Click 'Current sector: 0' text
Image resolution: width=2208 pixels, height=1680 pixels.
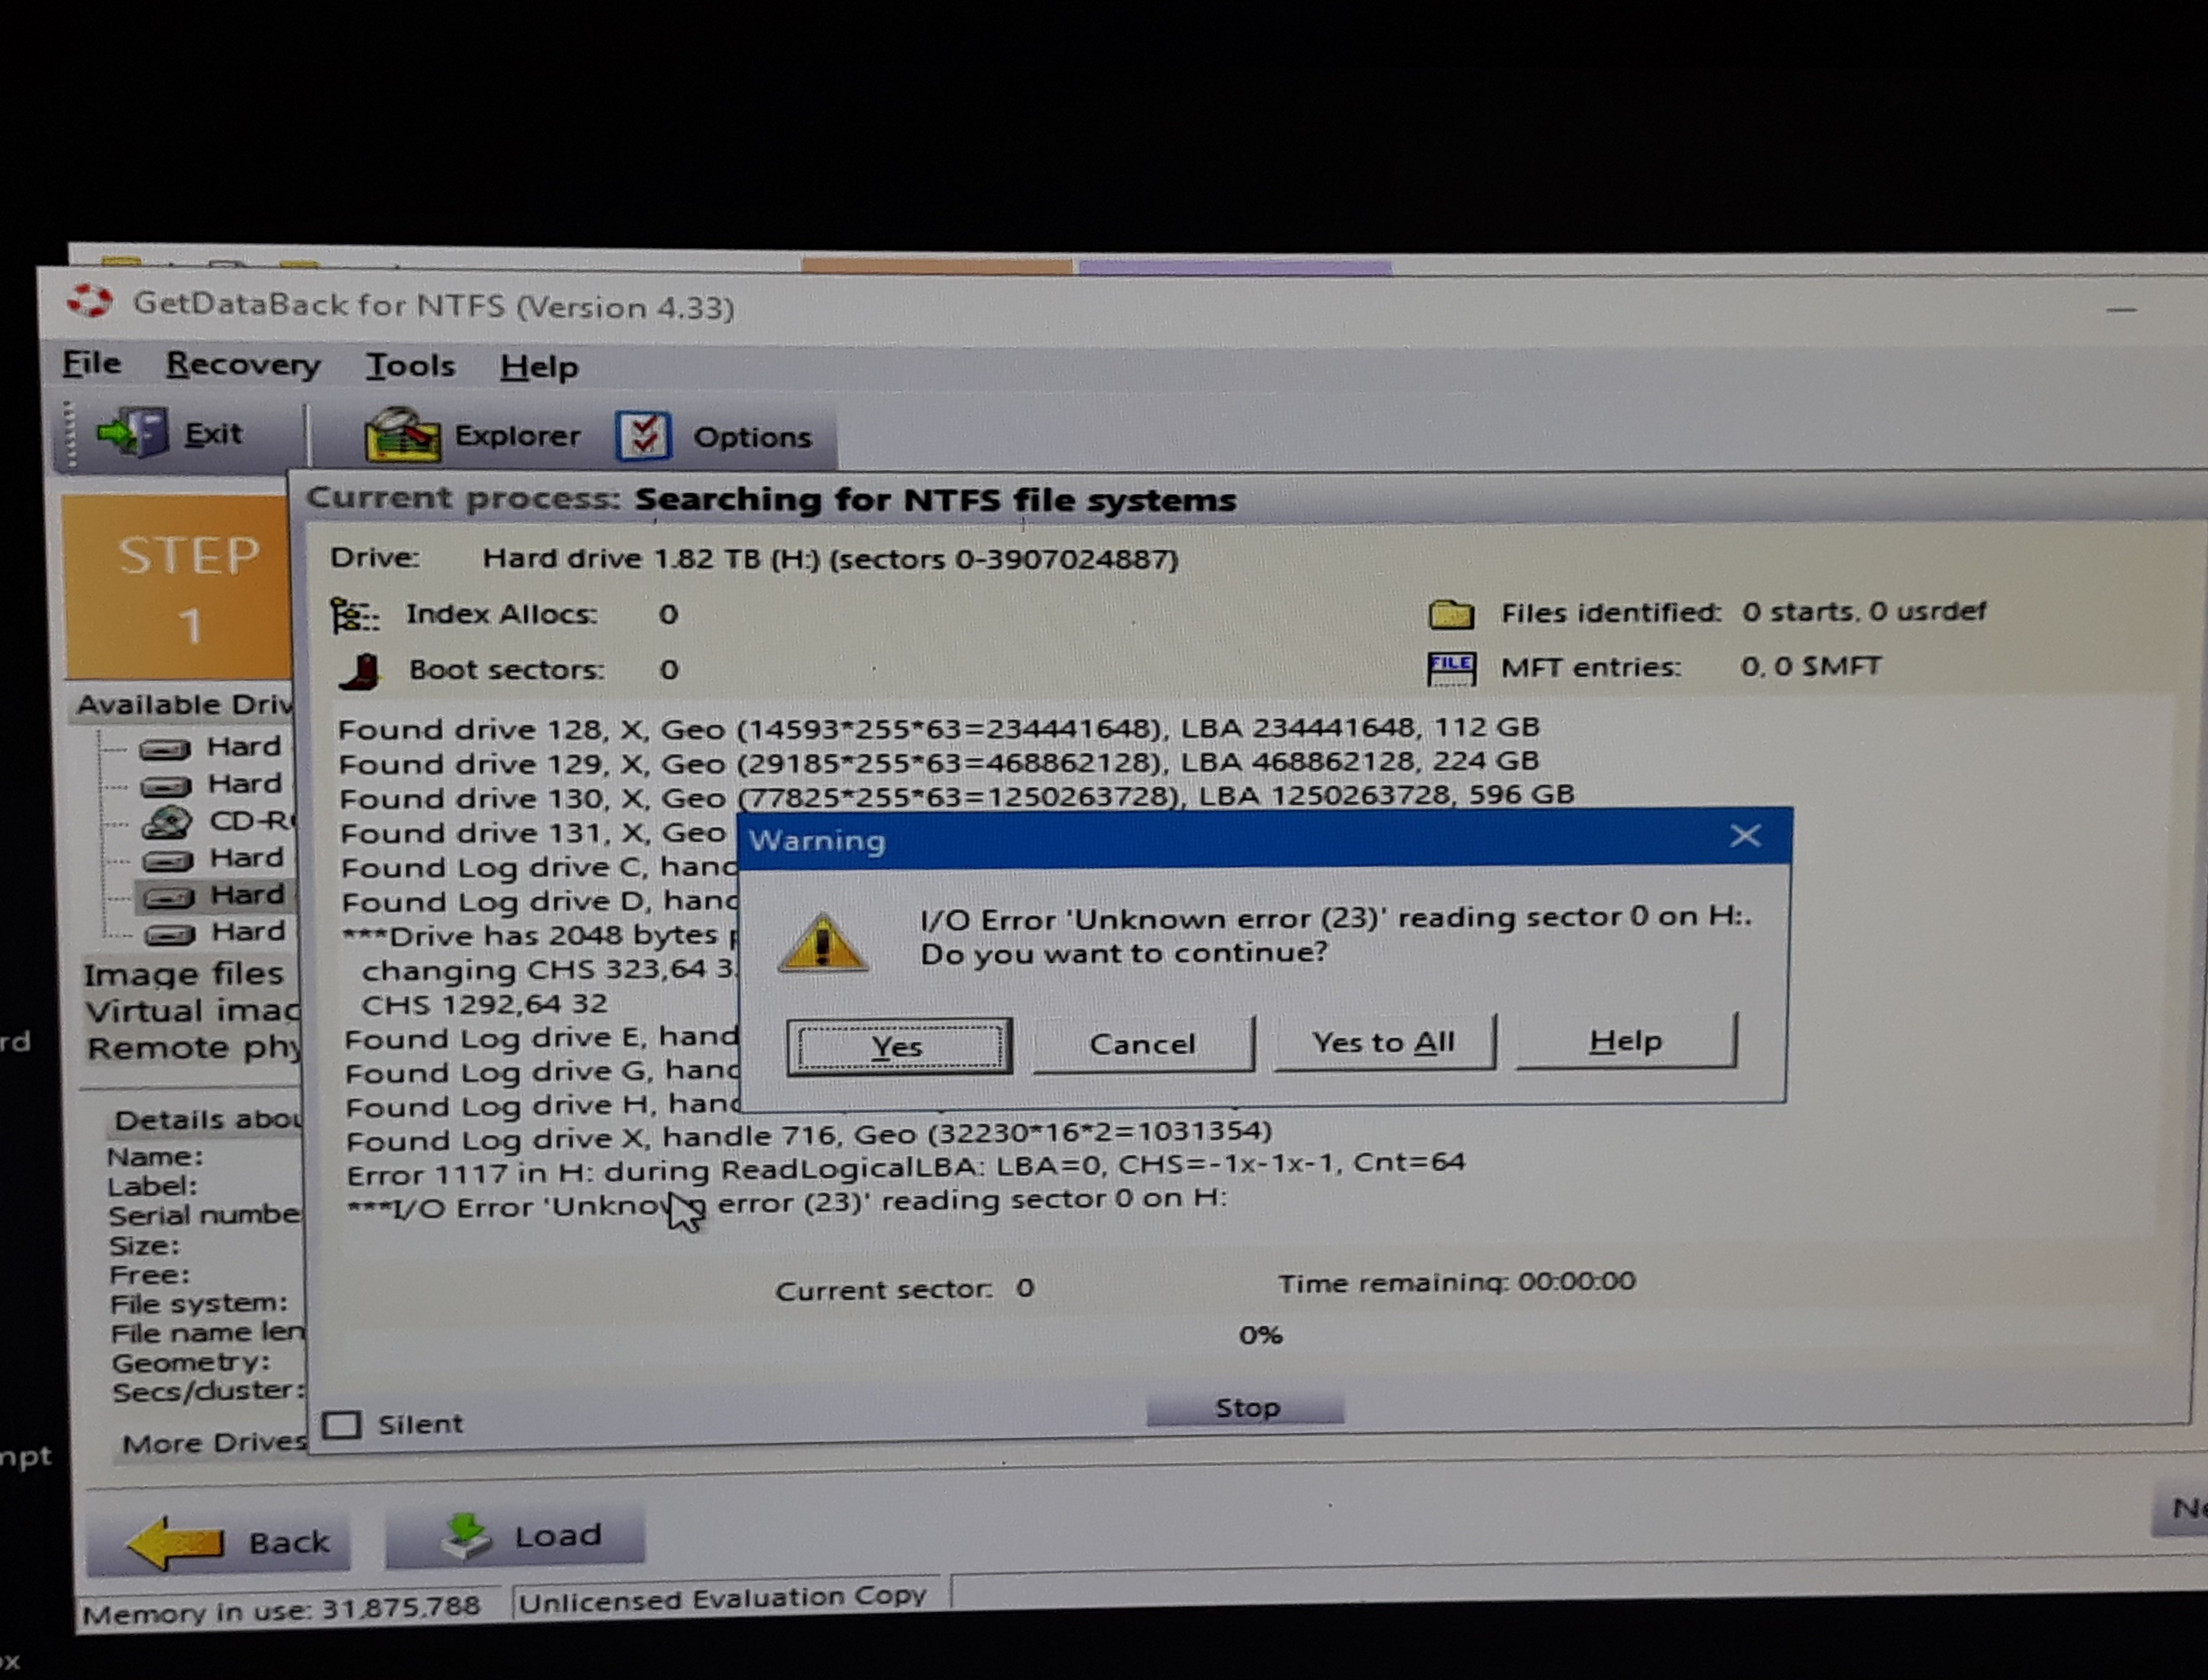[x=905, y=1289]
